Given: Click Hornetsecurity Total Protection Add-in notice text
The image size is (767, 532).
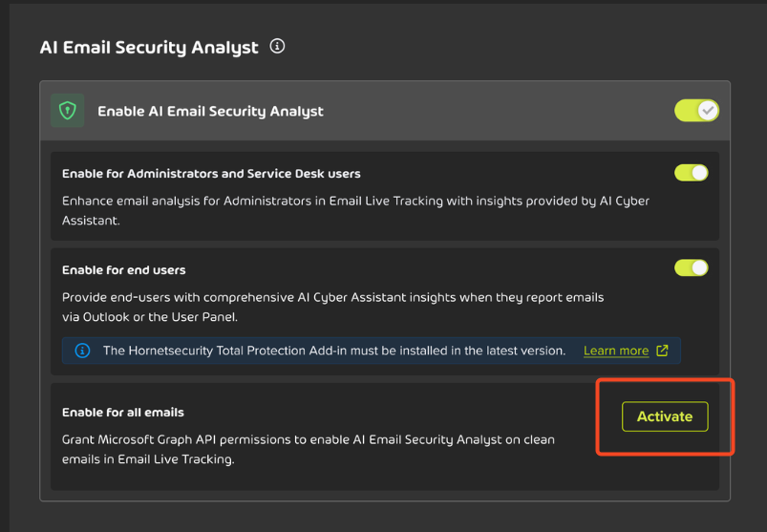Looking at the screenshot, I should [x=334, y=351].
